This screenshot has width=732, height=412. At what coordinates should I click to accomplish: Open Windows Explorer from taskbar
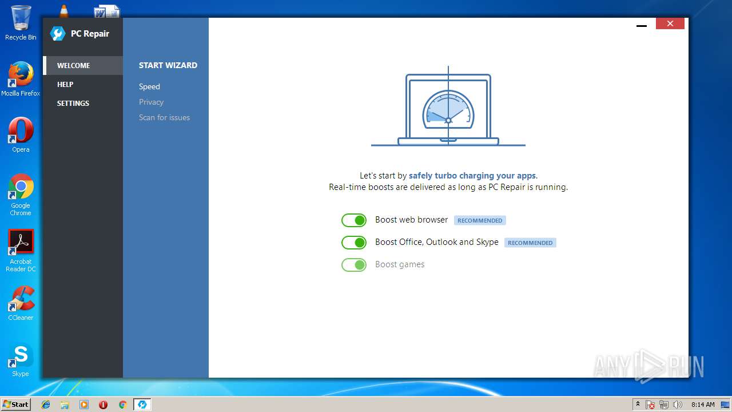(x=65, y=405)
